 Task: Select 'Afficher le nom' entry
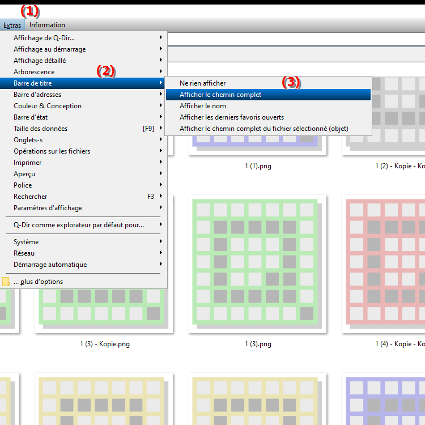coord(268,106)
